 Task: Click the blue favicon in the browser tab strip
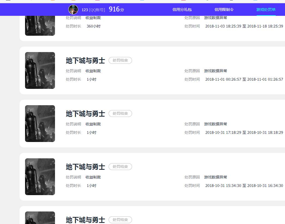click(x=142, y=1)
